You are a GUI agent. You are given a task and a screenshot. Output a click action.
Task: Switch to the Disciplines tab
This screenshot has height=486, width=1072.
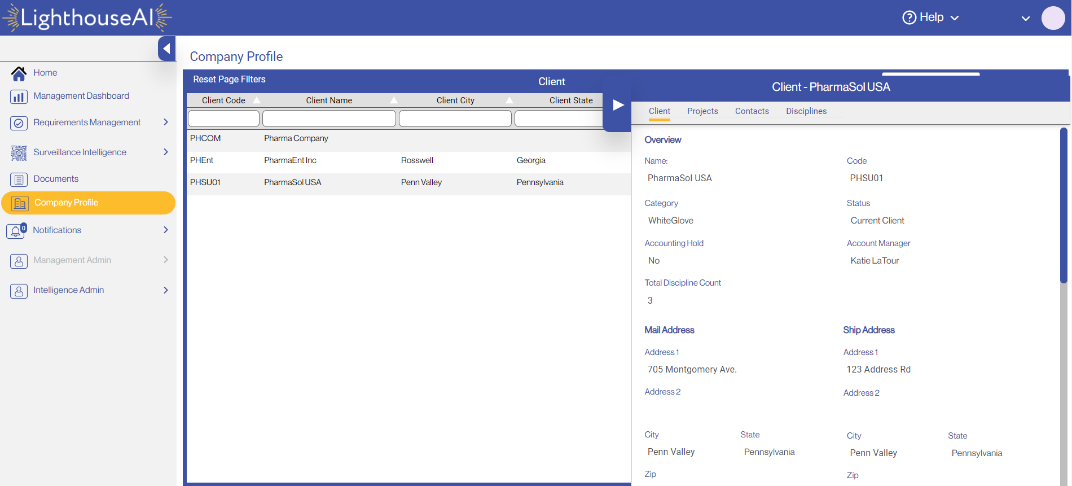tap(806, 111)
